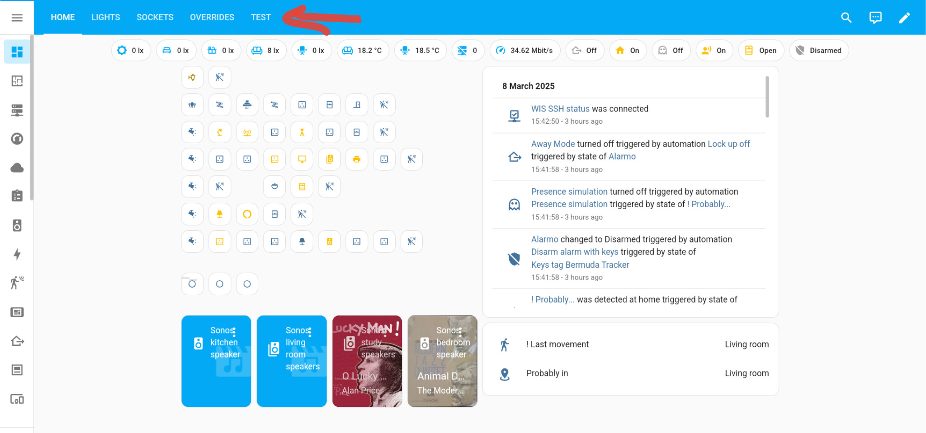Click the yellow stacked speakers button
Viewport: 926px width, 433px height.
tap(330, 159)
